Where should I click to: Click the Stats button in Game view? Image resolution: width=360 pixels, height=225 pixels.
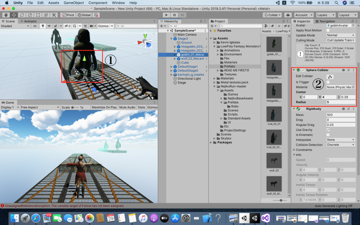point(141,107)
